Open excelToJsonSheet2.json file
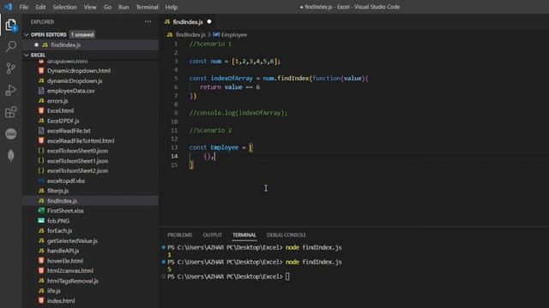Viewport: 549px width, 308px height. click(x=77, y=171)
